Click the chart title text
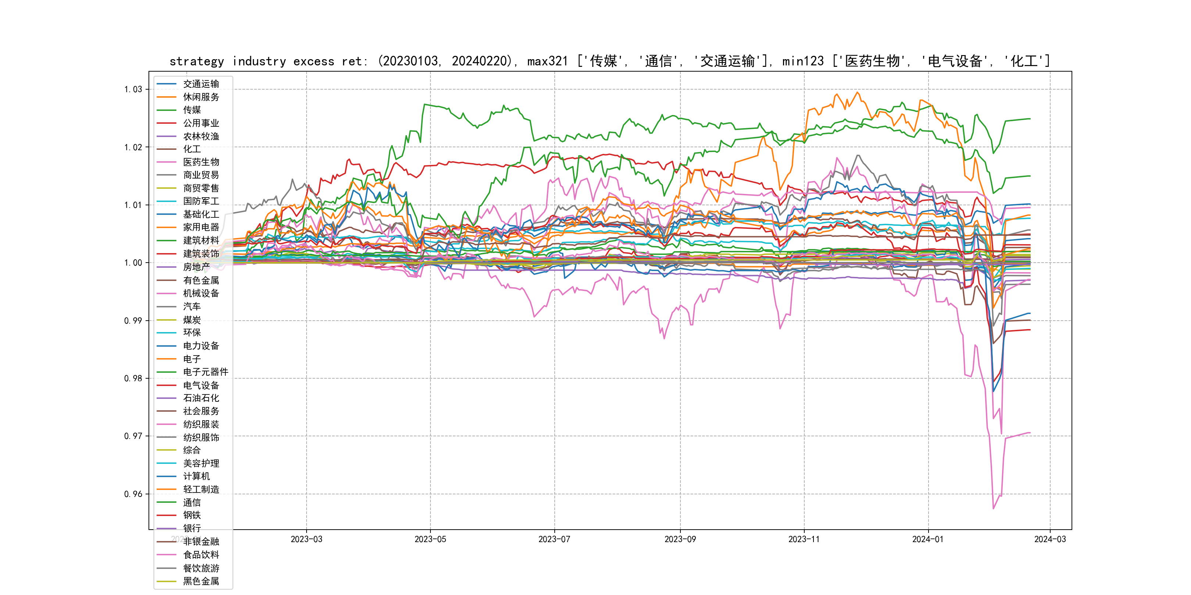Image resolution: width=1191 pixels, height=595 pixels. pos(610,61)
